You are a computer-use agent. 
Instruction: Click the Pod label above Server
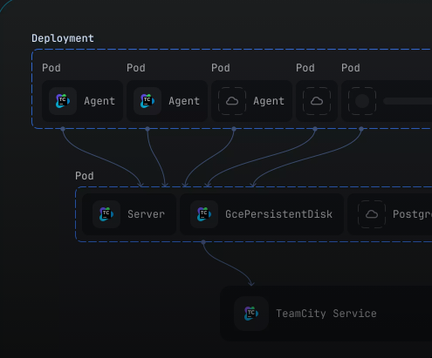point(85,176)
